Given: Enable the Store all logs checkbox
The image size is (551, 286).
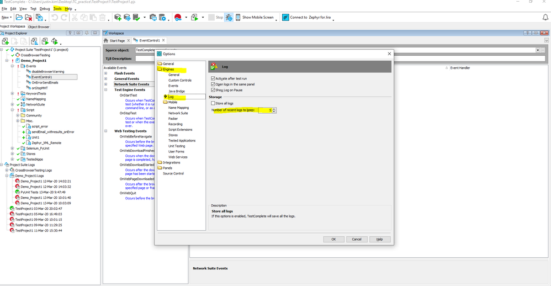Looking at the screenshot, I should coord(214,103).
